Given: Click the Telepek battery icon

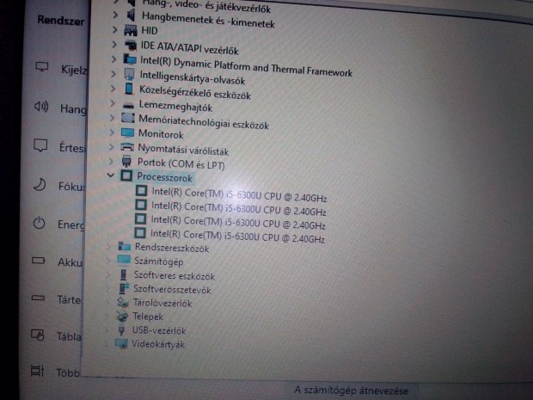Looking at the screenshot, I should (x=122, y=316).
